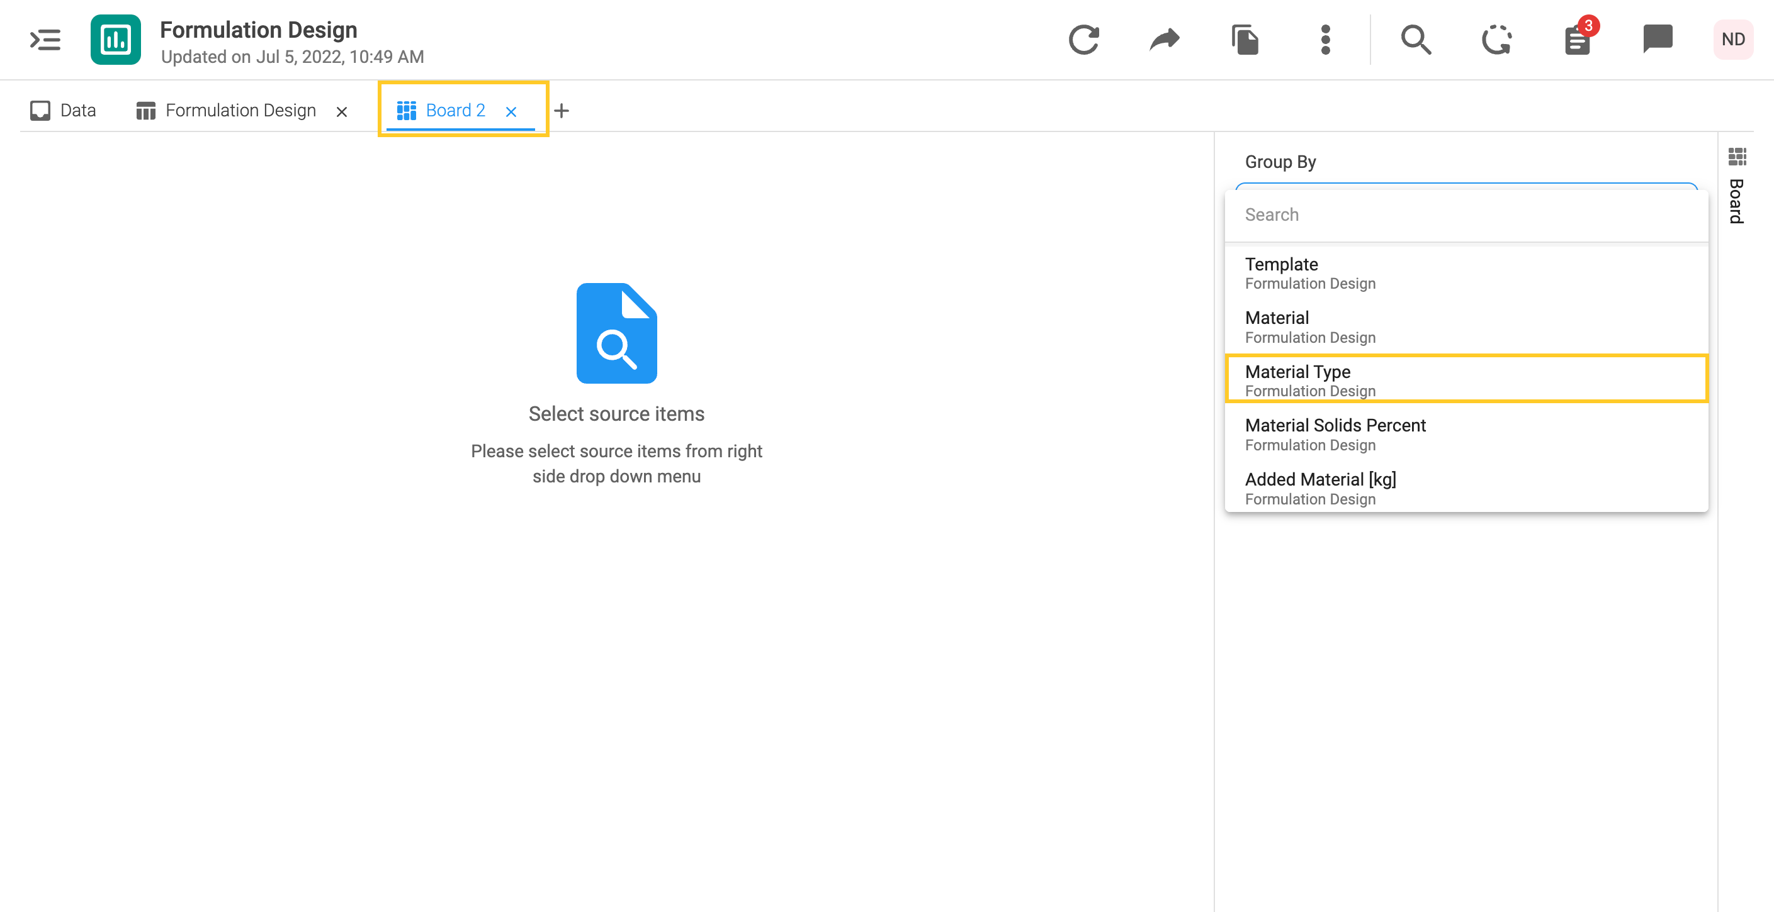Close the Formulation Design tab
This screenshot has height=912, width=1774.
pos(342,111)
